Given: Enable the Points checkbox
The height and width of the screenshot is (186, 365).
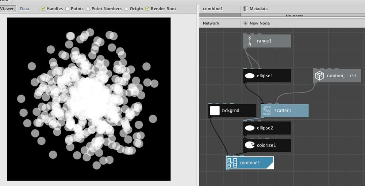Looking at the screenshot, I should (67, 9).
